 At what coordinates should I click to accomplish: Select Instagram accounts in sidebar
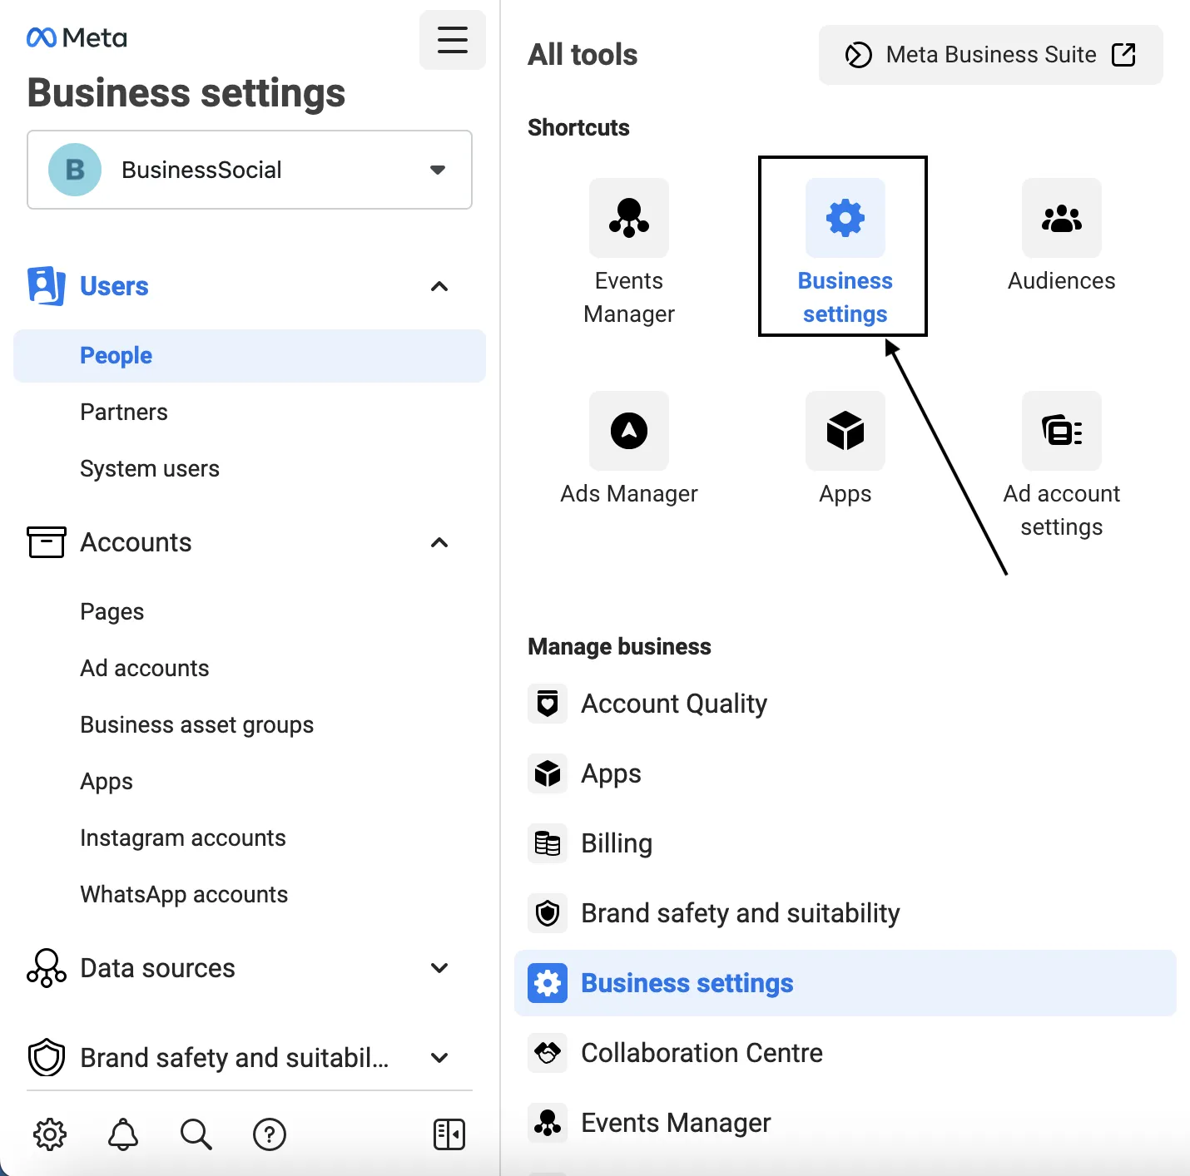coord(183,838)
